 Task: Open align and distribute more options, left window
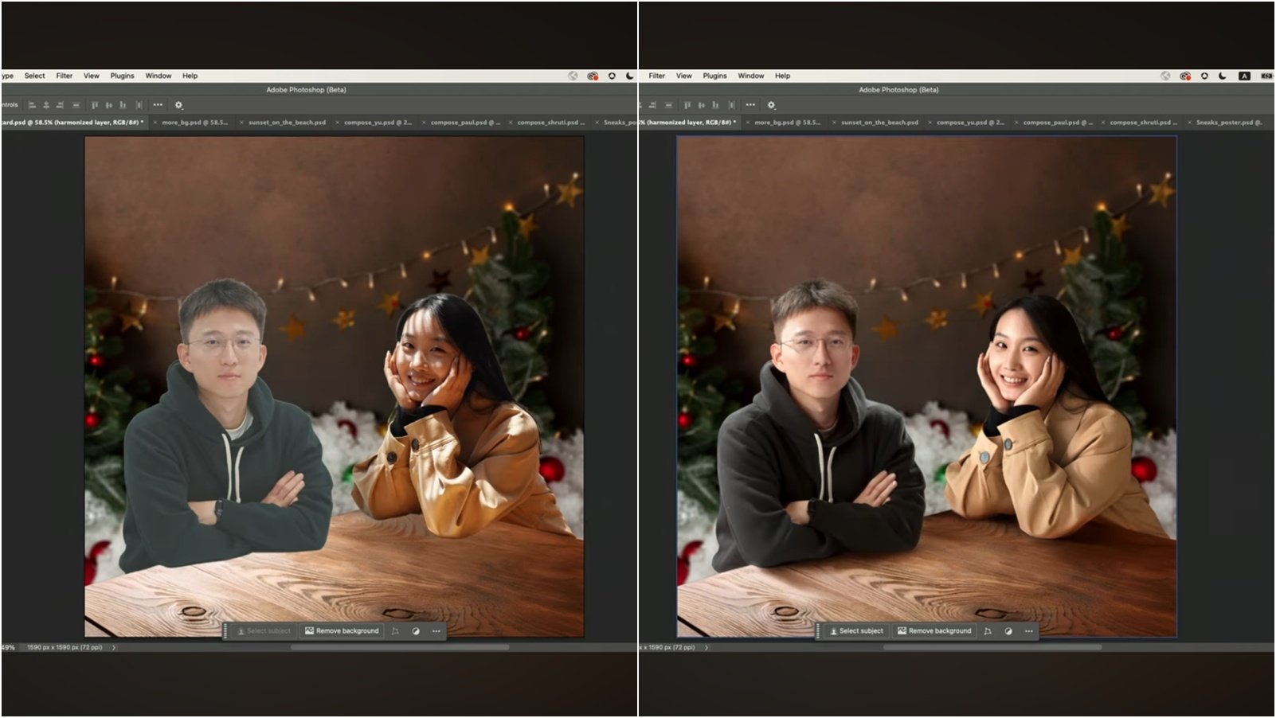(x=158, y=104)
